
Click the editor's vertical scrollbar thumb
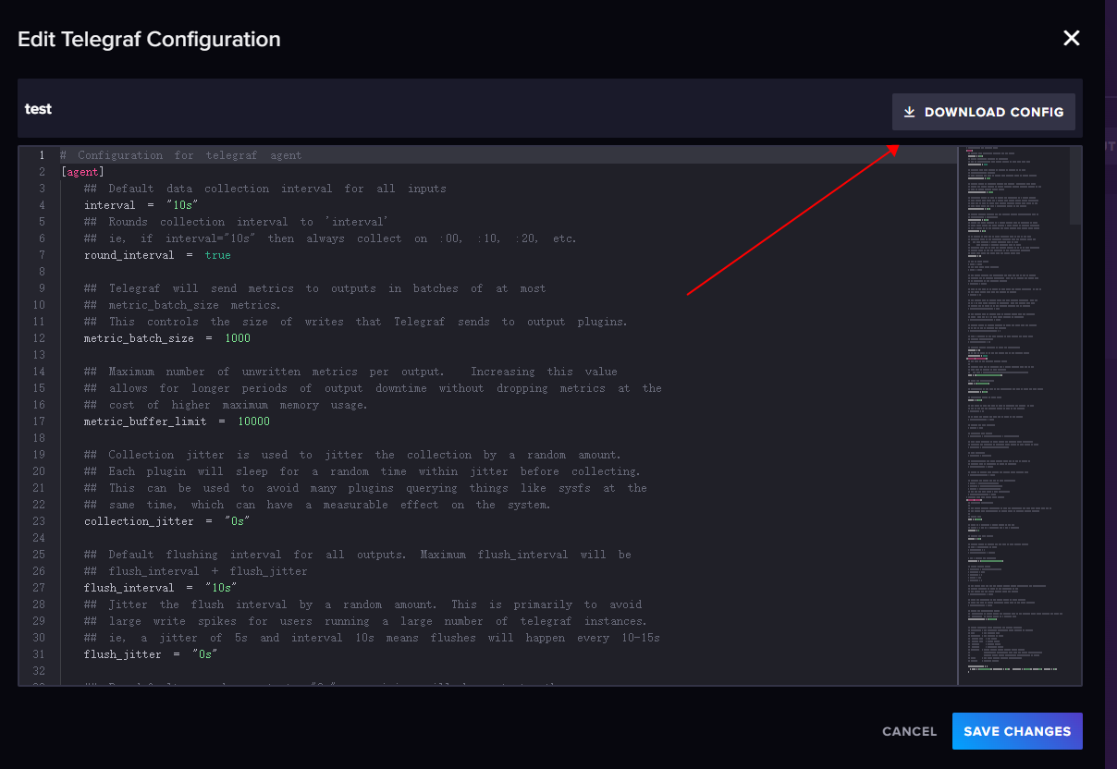pos(1074,185)
